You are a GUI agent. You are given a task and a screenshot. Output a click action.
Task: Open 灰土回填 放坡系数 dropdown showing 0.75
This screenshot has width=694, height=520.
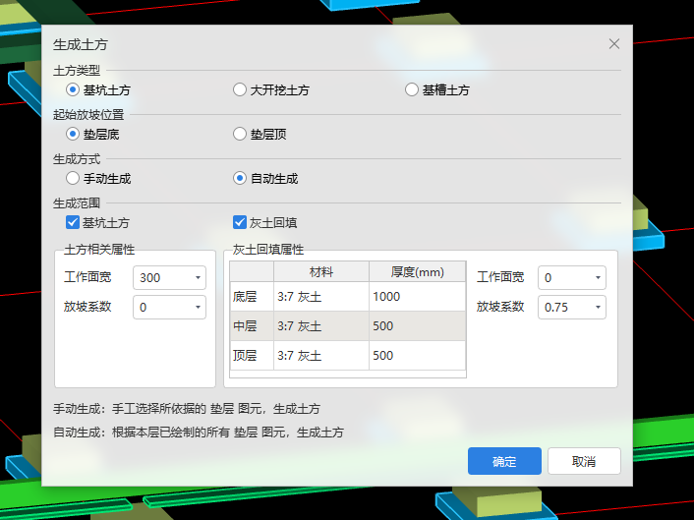click(x=572, y=307)
